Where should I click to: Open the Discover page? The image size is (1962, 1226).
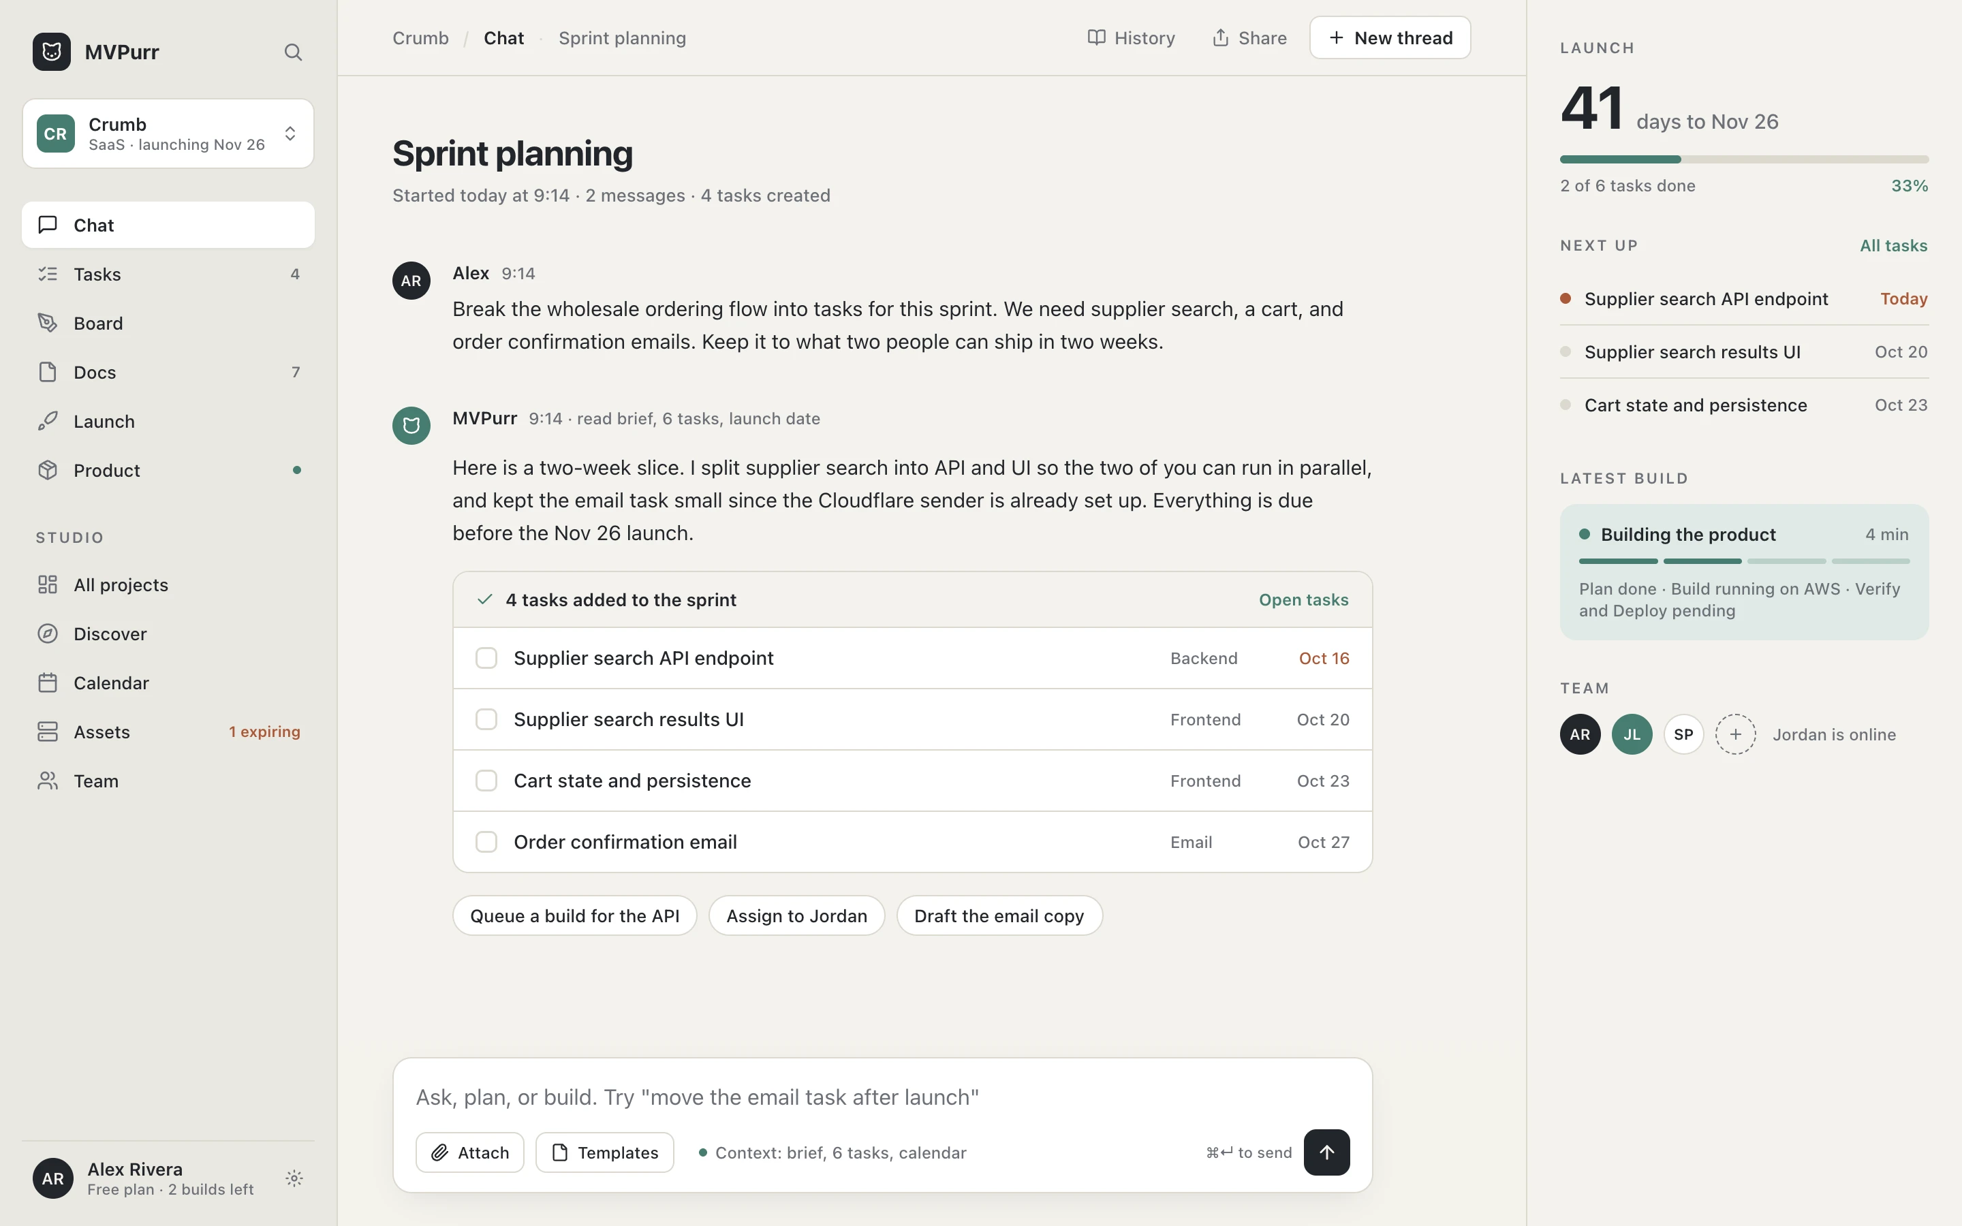point(168,633)
